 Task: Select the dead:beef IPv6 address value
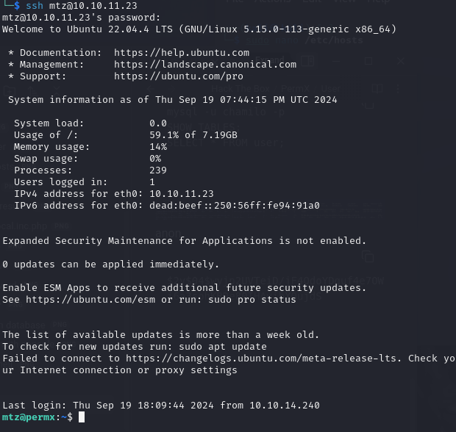pos(235,206)
